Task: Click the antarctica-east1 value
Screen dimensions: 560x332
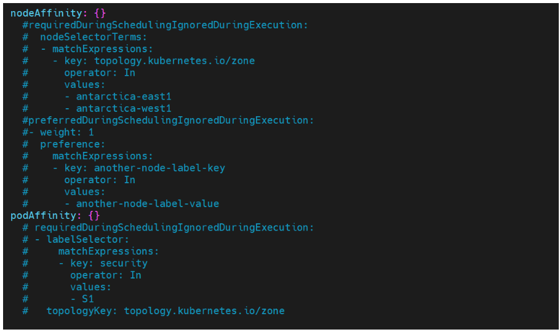Action: 124,97
